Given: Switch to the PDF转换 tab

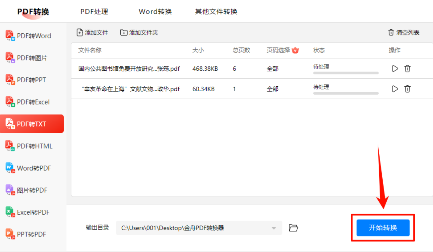Looking at the screenshot, I should click(33, 12).
